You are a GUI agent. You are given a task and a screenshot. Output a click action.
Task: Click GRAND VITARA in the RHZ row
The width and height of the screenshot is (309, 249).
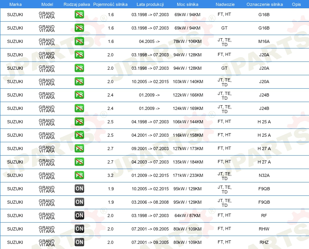[x=47, y=243]
